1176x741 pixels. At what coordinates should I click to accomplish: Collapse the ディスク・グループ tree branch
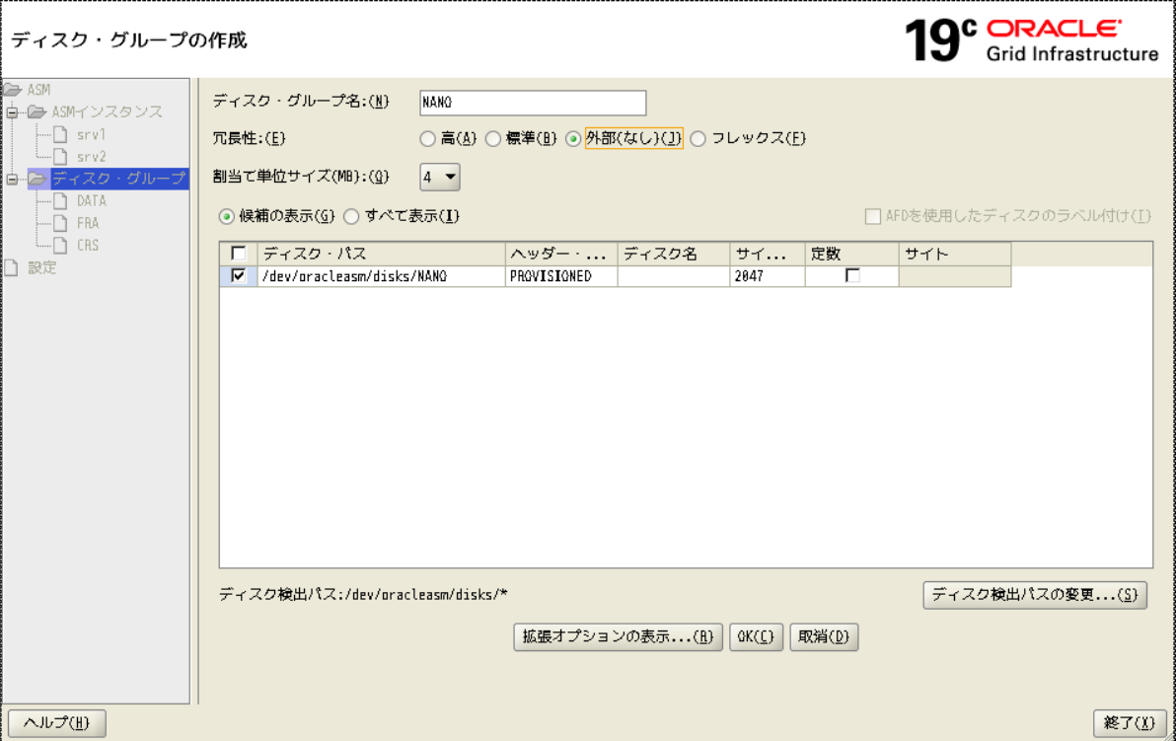tap(12, 180)
